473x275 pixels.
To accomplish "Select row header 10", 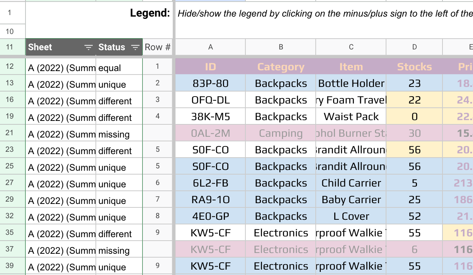I will click(x=13, y=31).
